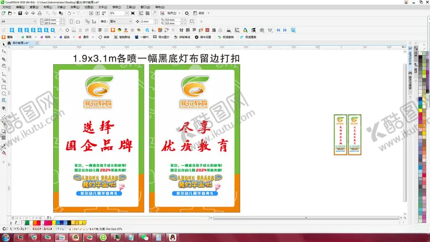Open the 窗口 menu

point(146,7)
